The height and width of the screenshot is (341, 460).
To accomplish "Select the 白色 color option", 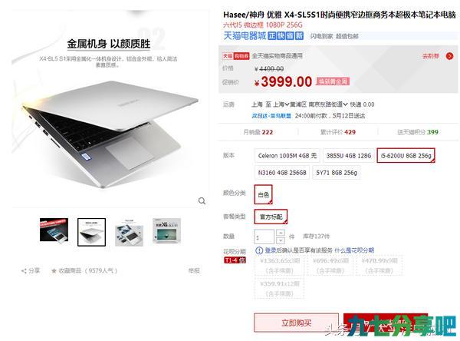I will 264,194.
